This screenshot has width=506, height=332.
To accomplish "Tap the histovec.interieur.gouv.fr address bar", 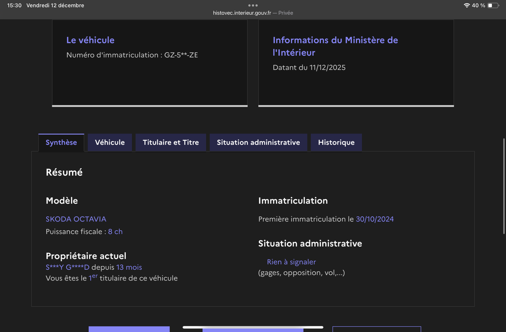I will pos(253,13).
